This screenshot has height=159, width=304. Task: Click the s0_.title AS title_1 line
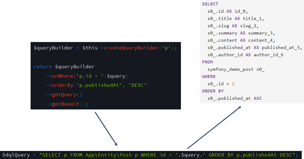(x=236, y=18)
